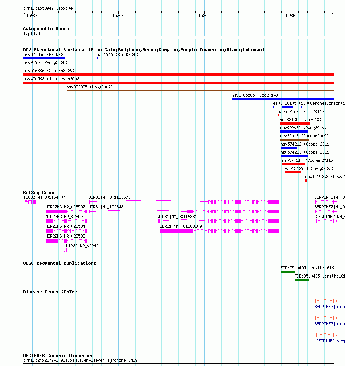Click the DGV Structural Variants track title
The image size is (345, 366).
tap(143, 50)
